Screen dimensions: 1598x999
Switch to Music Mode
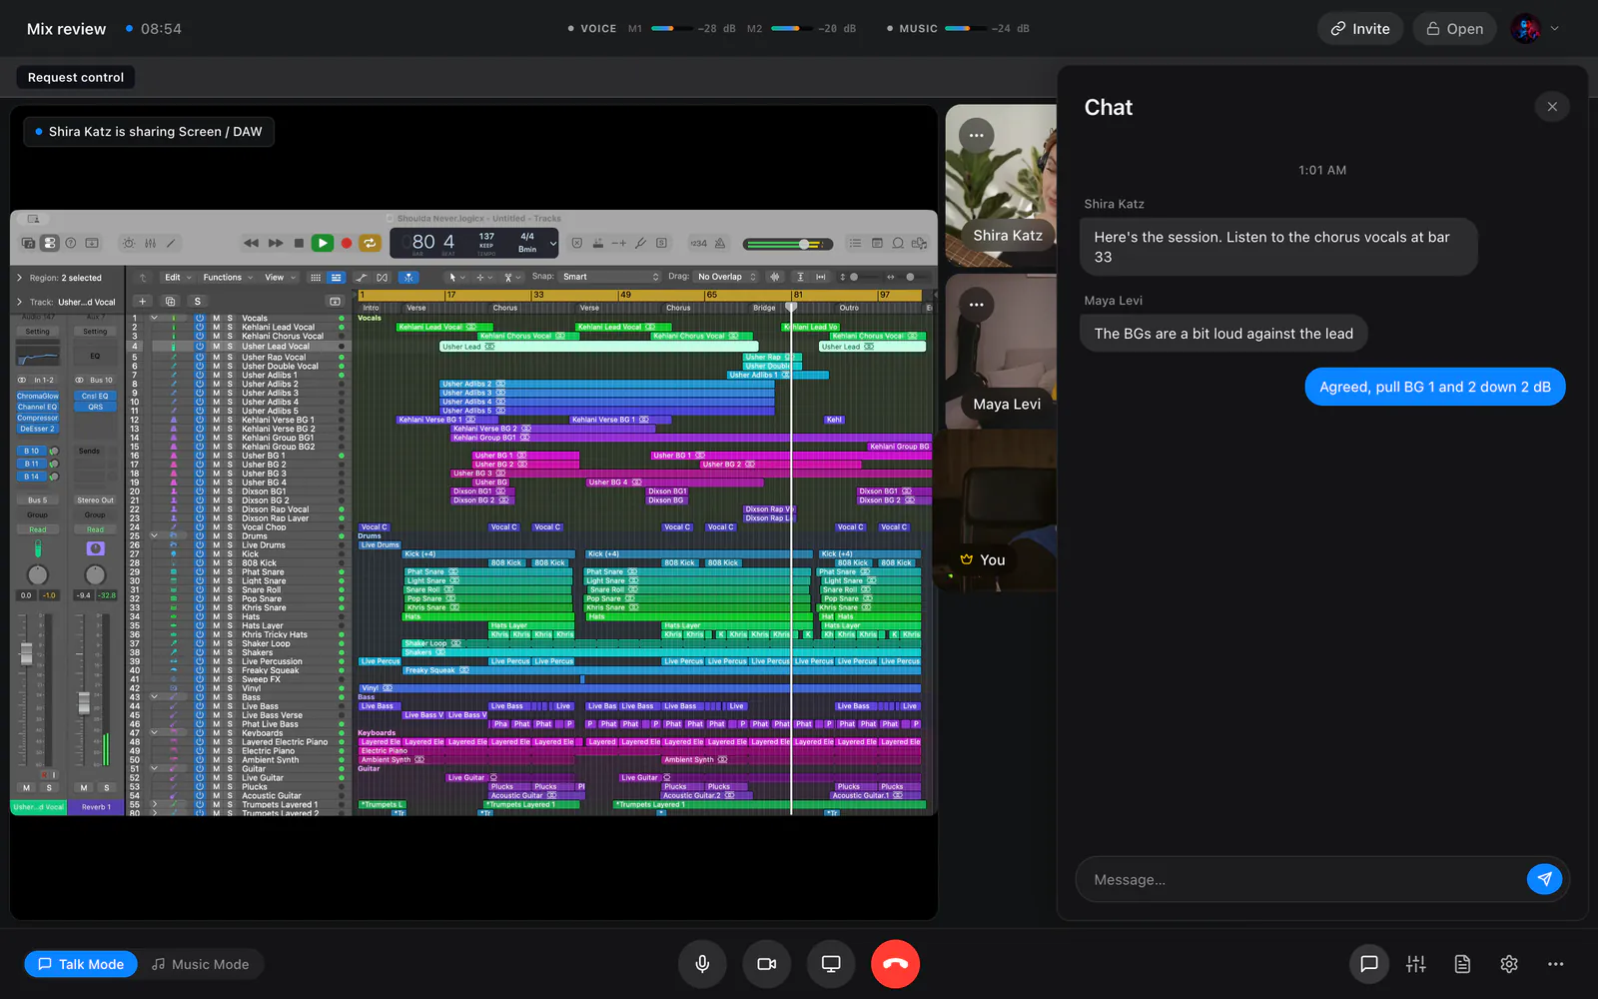(200, 964)
